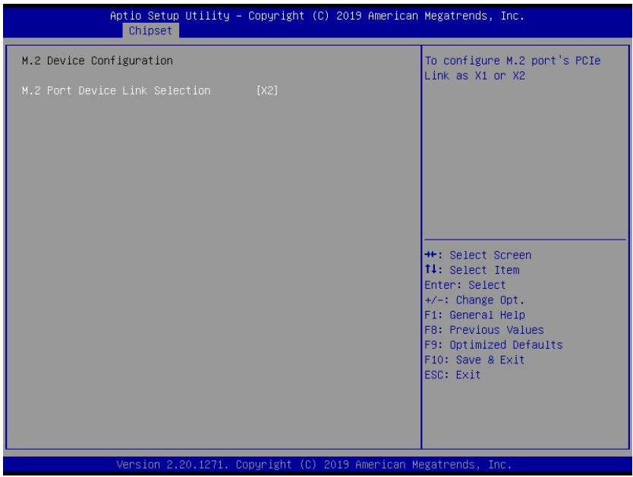Select M.2 Port Device Link Selection option

[116, 91]
